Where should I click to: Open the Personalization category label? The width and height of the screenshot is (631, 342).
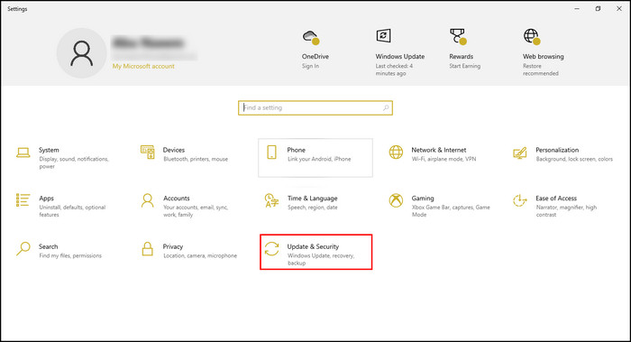click(x=557, y=150)
